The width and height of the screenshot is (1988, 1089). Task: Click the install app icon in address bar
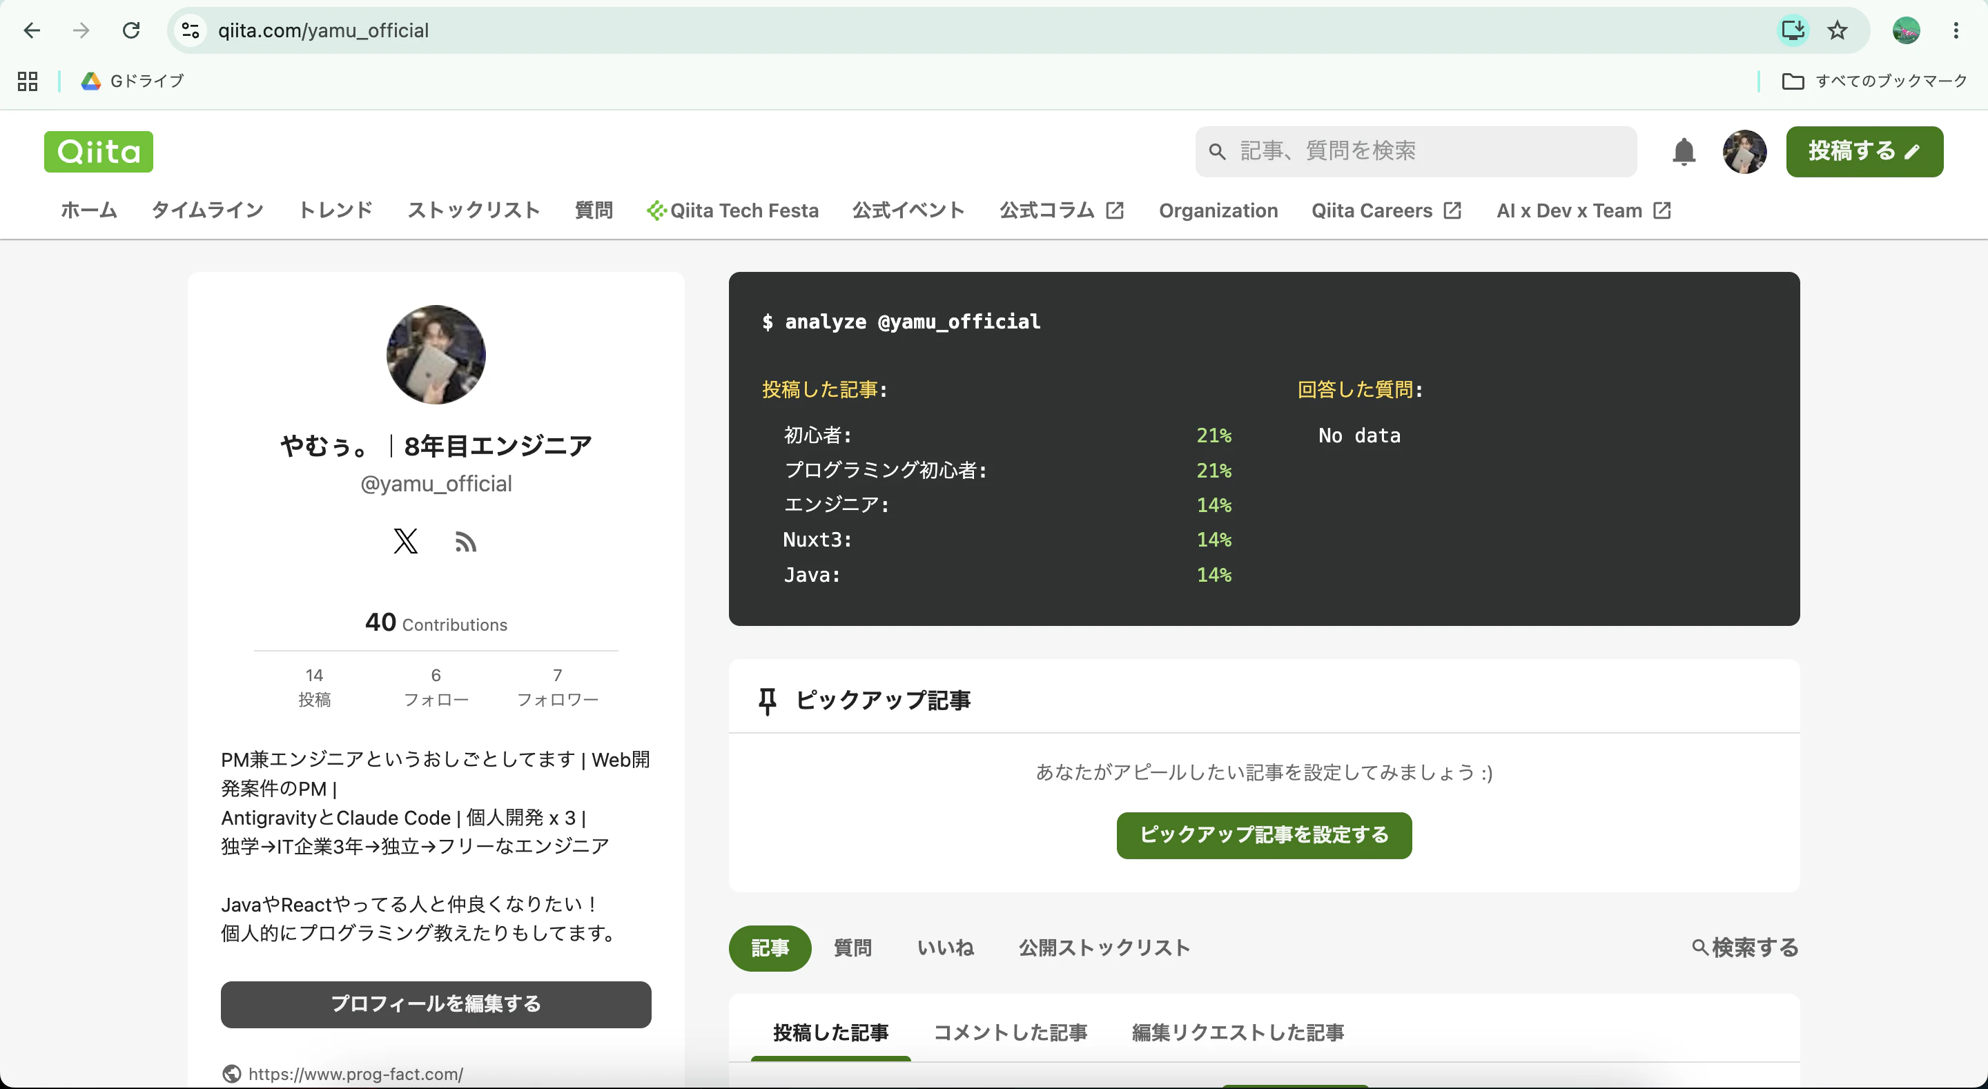[1793, 30]
